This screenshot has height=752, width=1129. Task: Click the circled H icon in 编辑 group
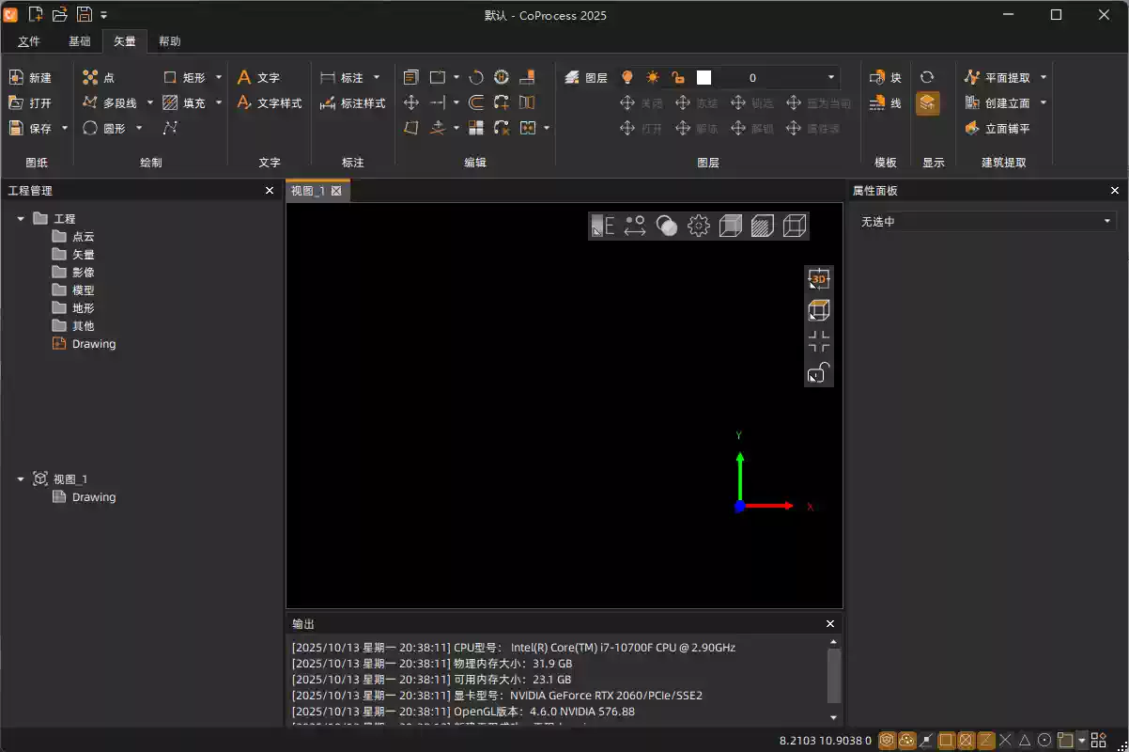(x=502, y=77)
